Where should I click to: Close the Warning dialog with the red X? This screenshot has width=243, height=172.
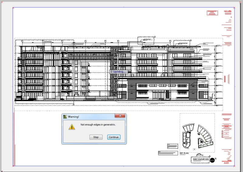coord(120,116)
